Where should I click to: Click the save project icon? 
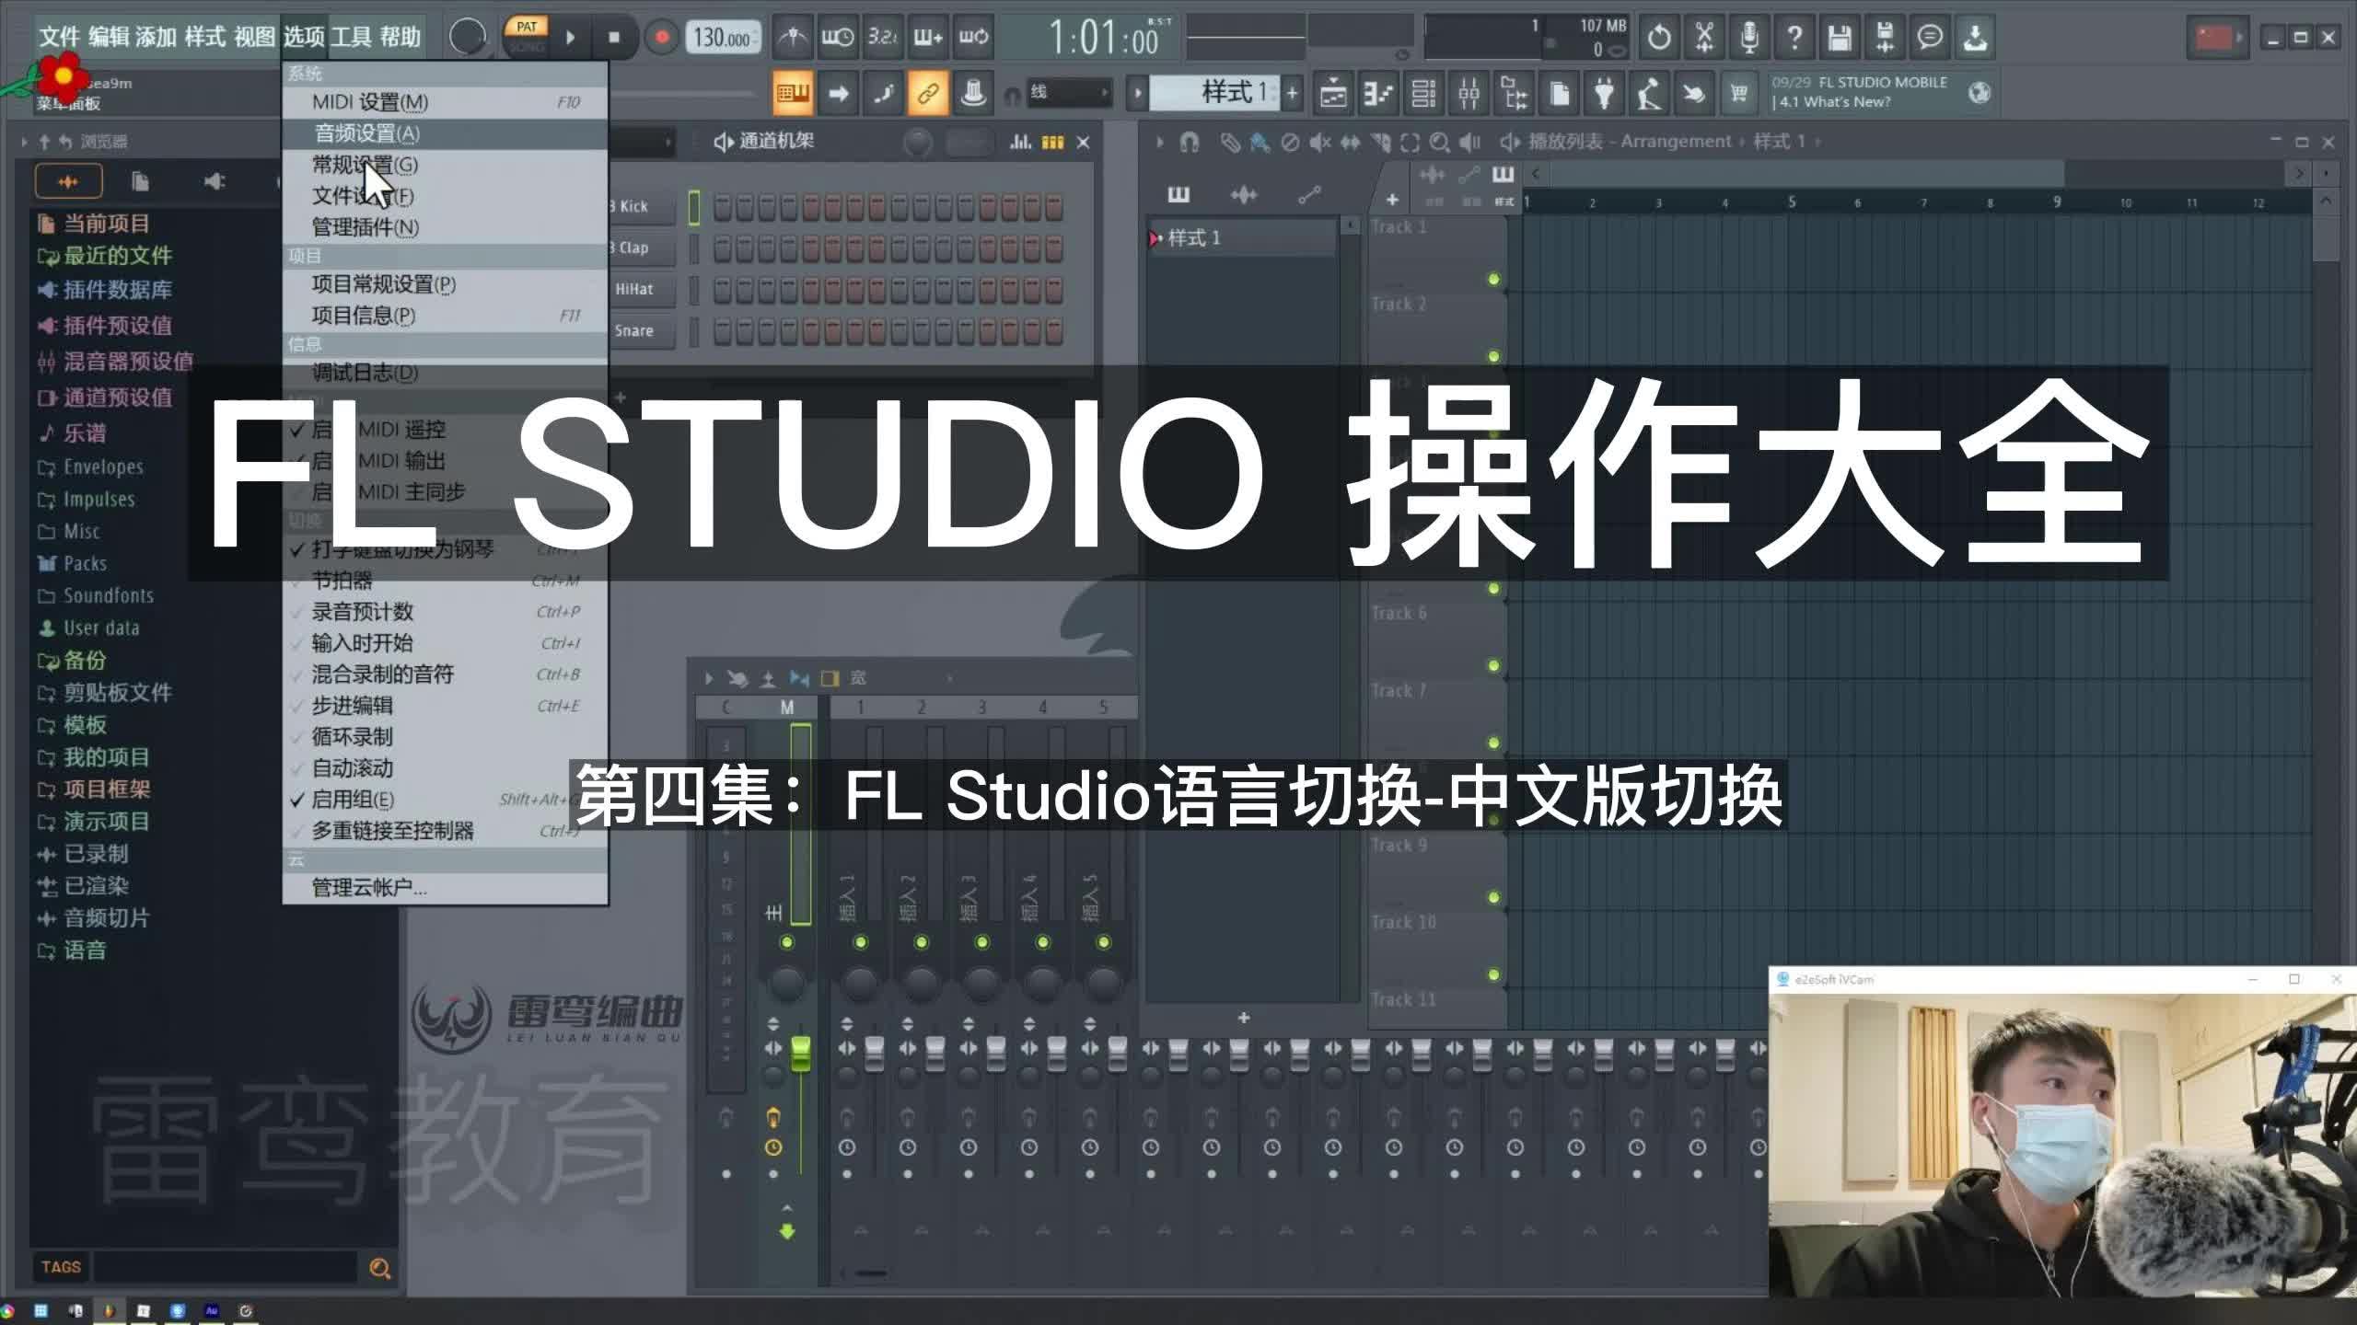(1840, 38)
